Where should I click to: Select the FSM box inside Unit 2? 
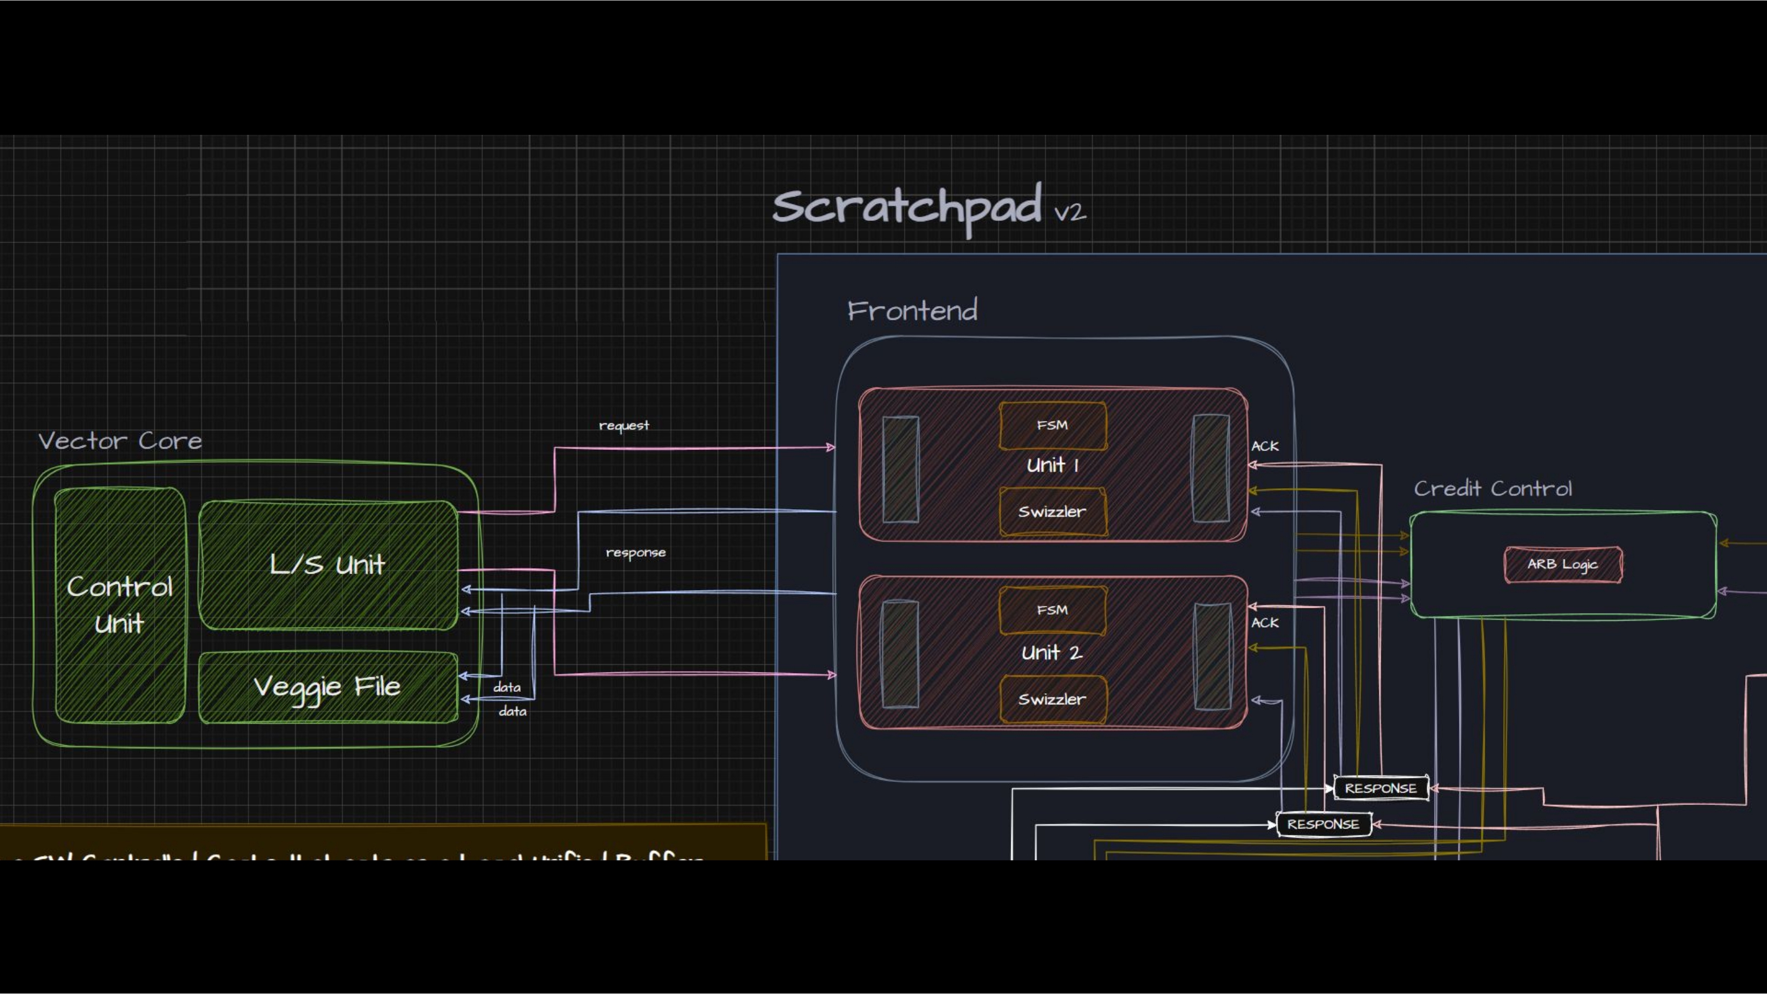click(x=1052, y=610)
